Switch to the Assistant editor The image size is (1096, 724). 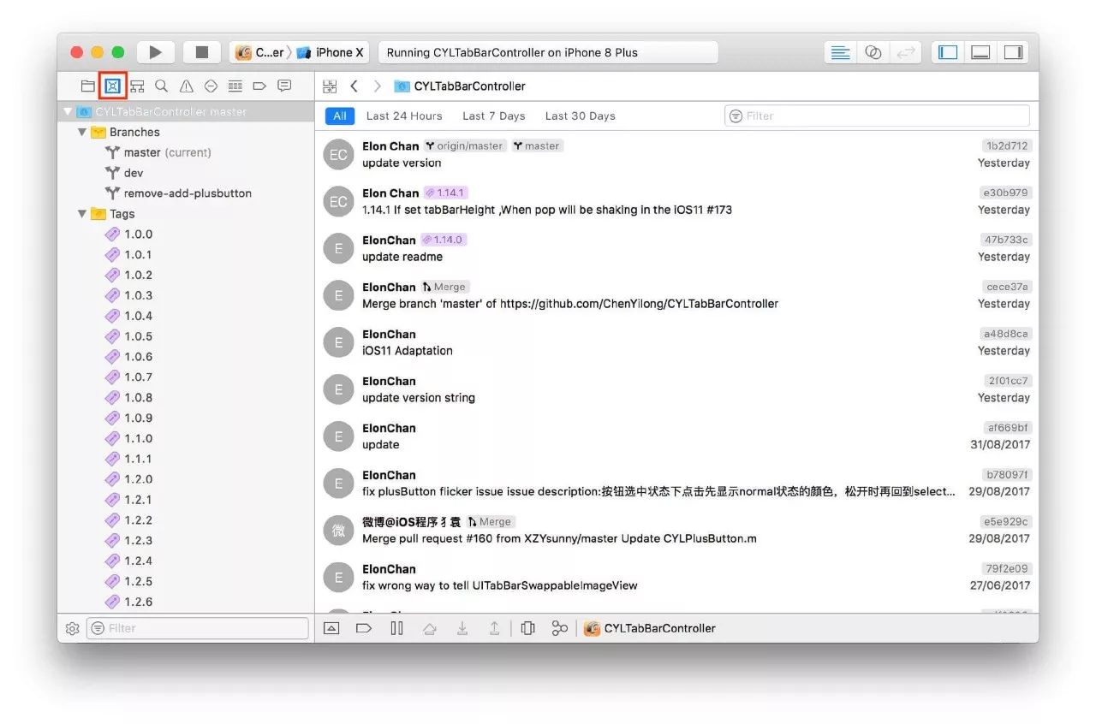(873, 52)
